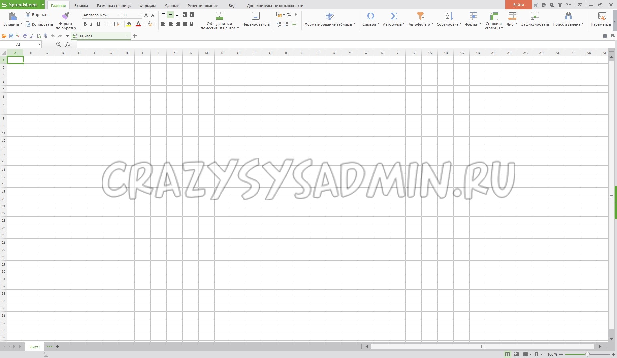The image size is (617, 358).
Task: Toggle bold formatting
Action: (x=85, y=24)
